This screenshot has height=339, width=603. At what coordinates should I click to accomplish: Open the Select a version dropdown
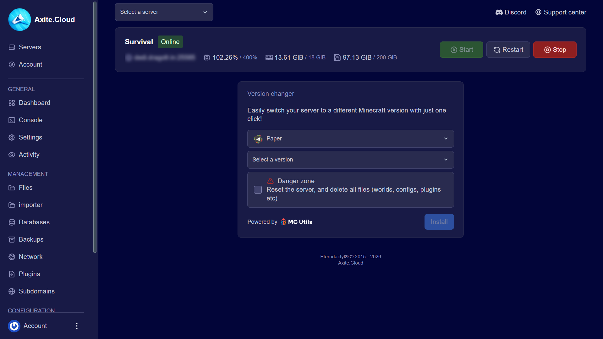(350, 160)
